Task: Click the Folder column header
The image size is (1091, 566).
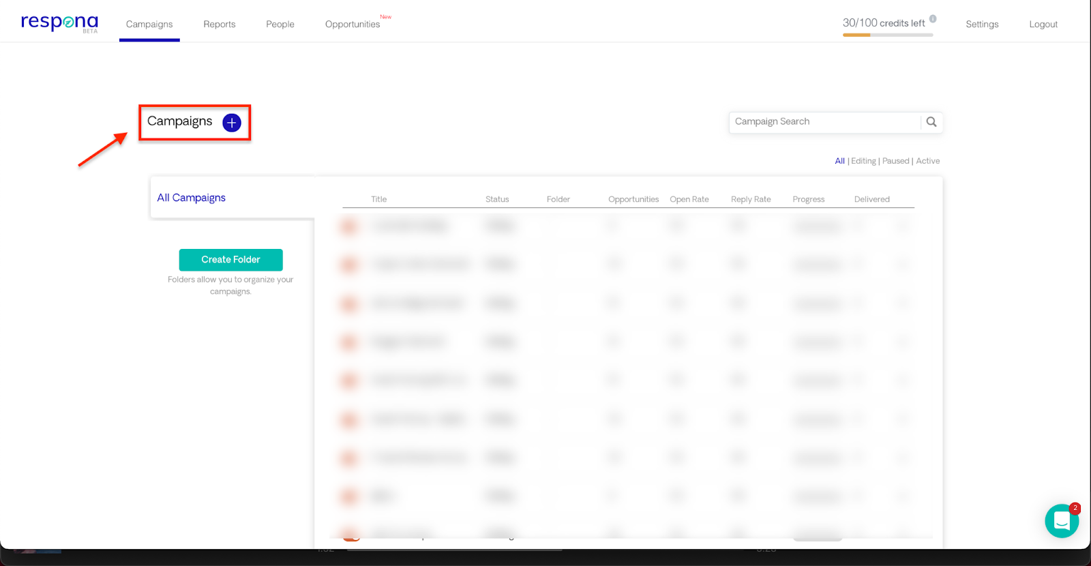Action: (x=558, y=199)
